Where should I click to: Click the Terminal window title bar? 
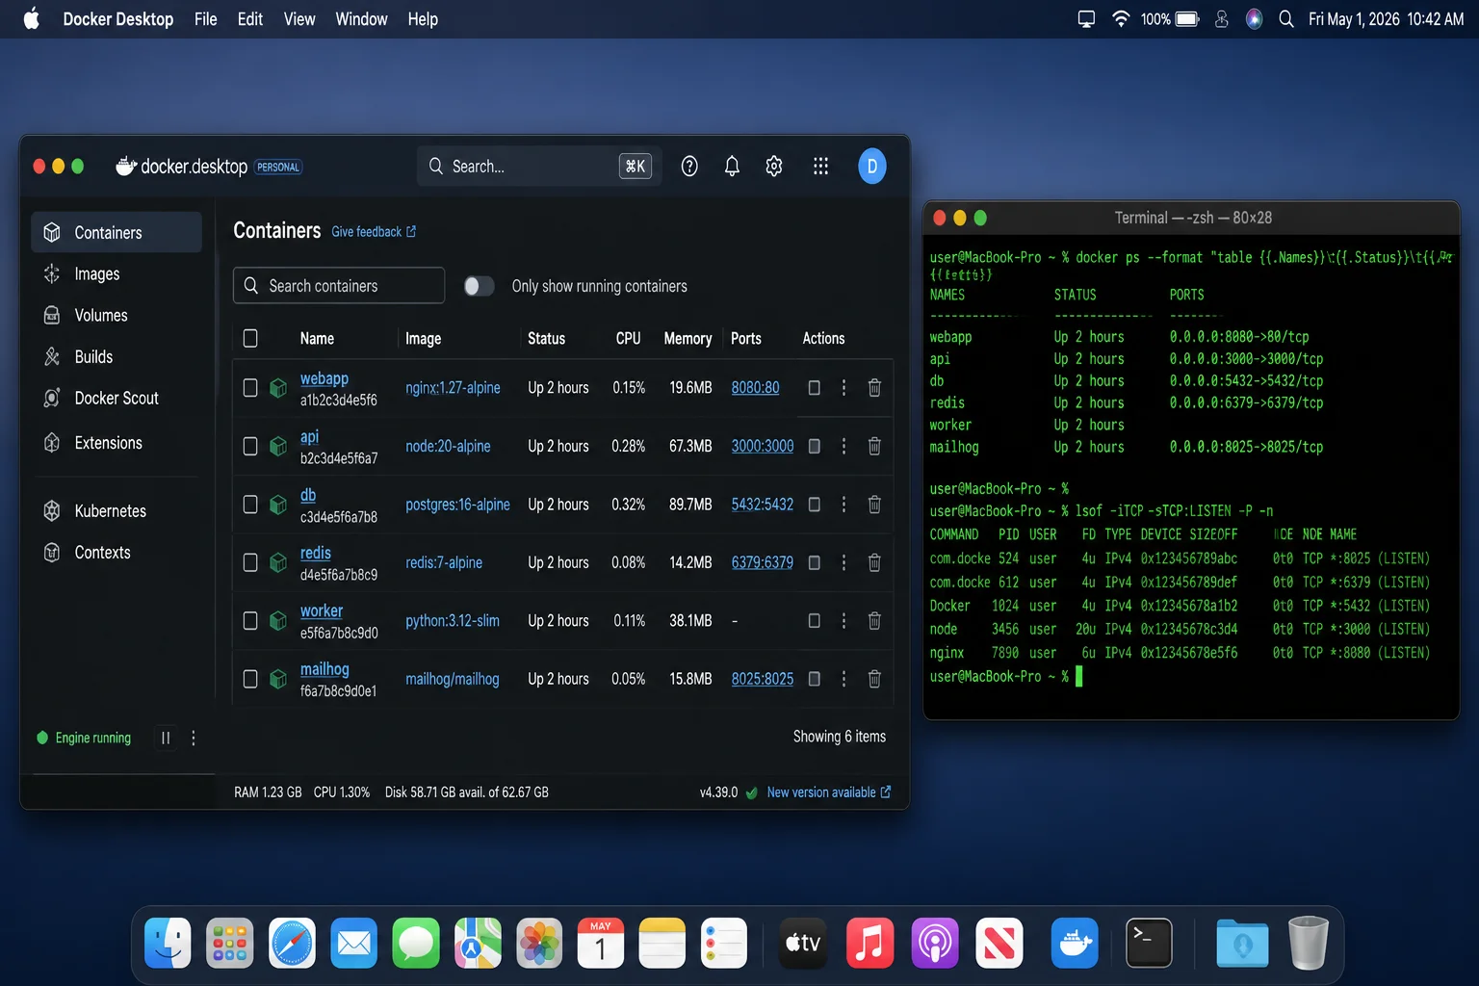tap(1192, 219)
